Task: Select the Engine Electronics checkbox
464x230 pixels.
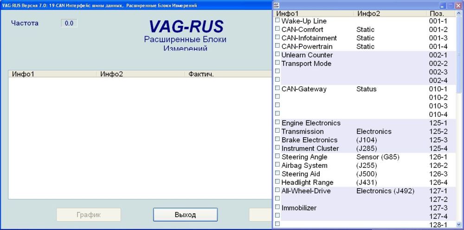Action: click(x=277, y=123)
